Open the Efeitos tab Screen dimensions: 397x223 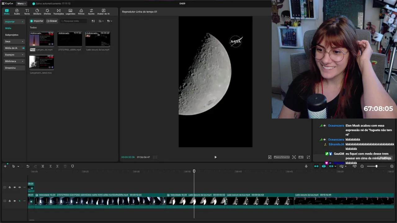point(47,12)
